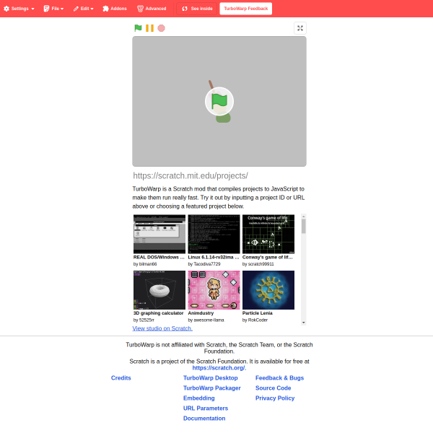Click author text by awesome-llama
This screenshot has width=433, height=433.
tap(206, 320)
